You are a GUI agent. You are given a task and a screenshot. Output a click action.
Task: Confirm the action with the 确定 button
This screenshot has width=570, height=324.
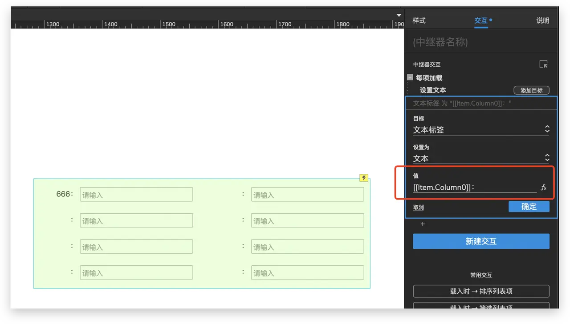(529, 207)
